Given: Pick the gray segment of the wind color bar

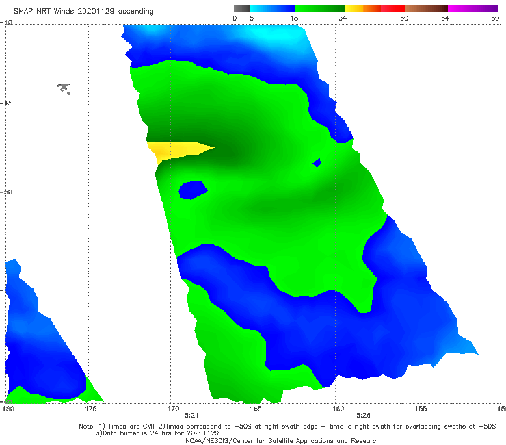Looking at the screenshot, I should tap(242, 8).
